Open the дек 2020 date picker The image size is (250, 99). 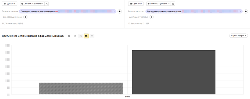(136, 4)
